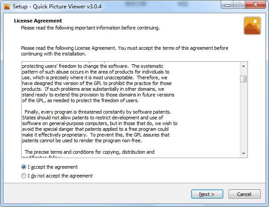Image resolution: width=269 pixels, height=207 pixels.
Task: Click the license scrollbar down arrow
Action: pos(243,153)
